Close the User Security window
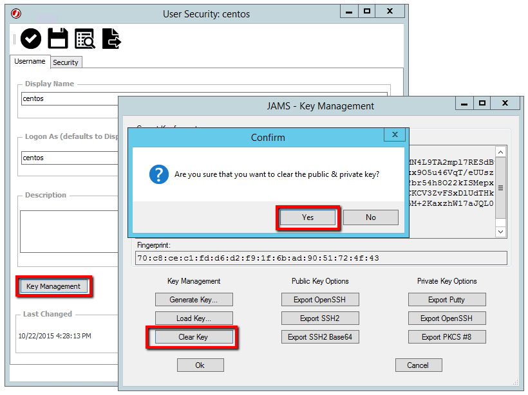The width and height of the screenshot is (528, 395). click(x=390, y=12)
